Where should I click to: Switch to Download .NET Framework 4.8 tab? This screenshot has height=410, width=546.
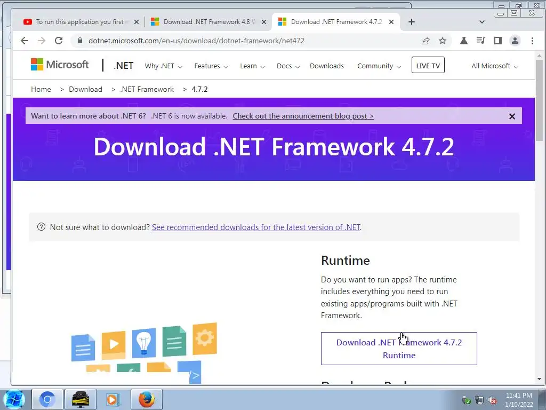pos(207,22)
